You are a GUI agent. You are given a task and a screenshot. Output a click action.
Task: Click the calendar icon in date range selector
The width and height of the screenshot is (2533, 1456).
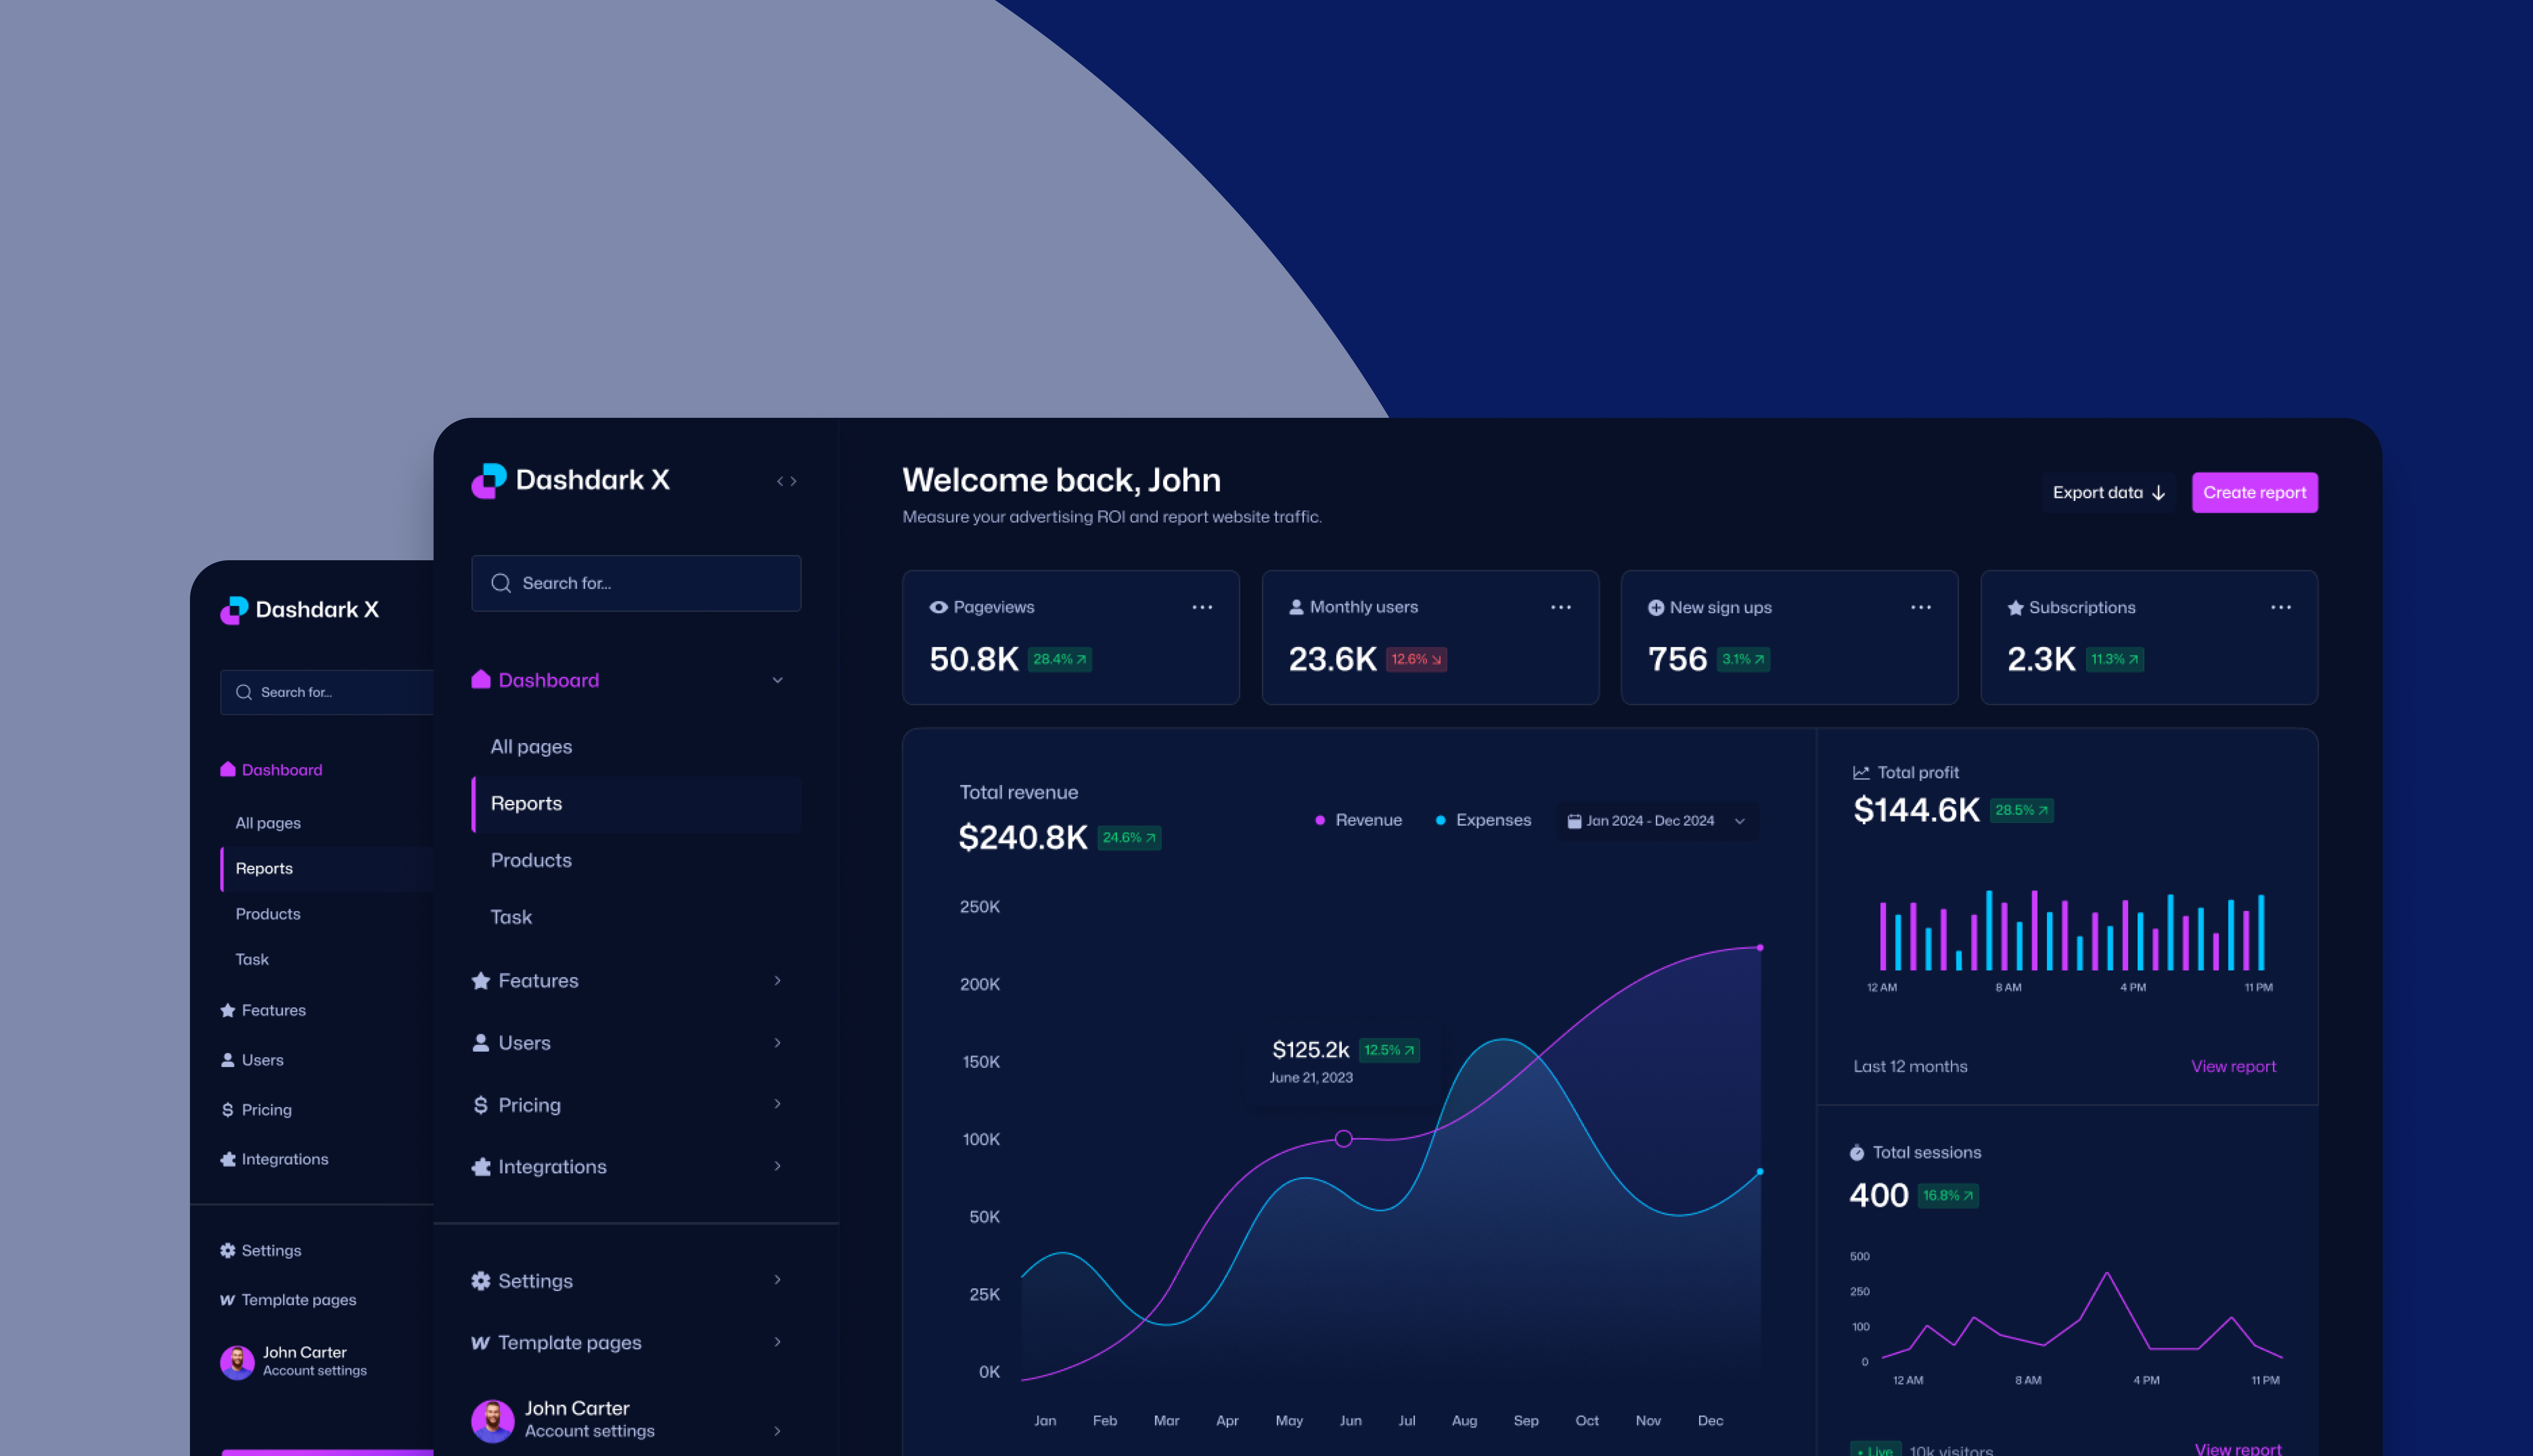pos(1574,821)
